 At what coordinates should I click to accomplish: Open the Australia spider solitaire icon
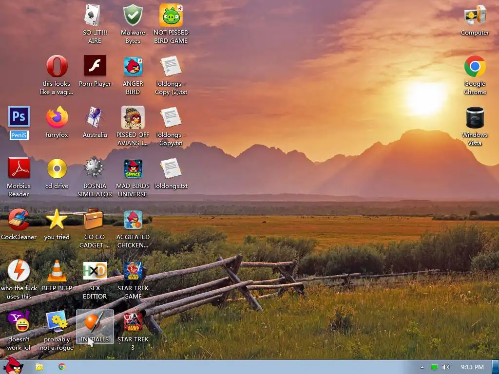click(x=94, y=117)
